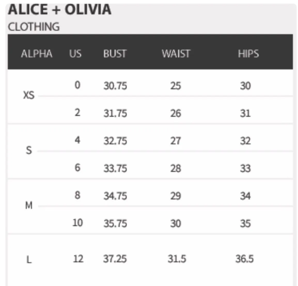The image size is (298, 286).
Task: Click the M alpha size label
Action: (x=29, y=206)
